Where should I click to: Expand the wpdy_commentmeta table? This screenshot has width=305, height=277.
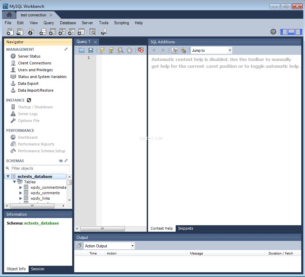click(x=21, y=187)
